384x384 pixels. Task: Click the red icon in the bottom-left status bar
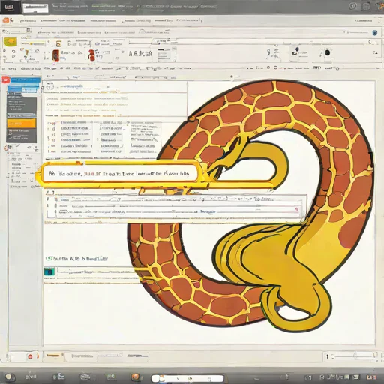30,356
